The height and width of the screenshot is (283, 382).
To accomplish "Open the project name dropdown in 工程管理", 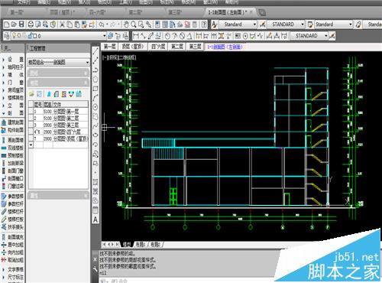I will click(87, 62).
